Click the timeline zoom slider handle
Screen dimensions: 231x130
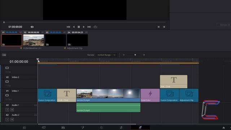click(x=135, y=55)
